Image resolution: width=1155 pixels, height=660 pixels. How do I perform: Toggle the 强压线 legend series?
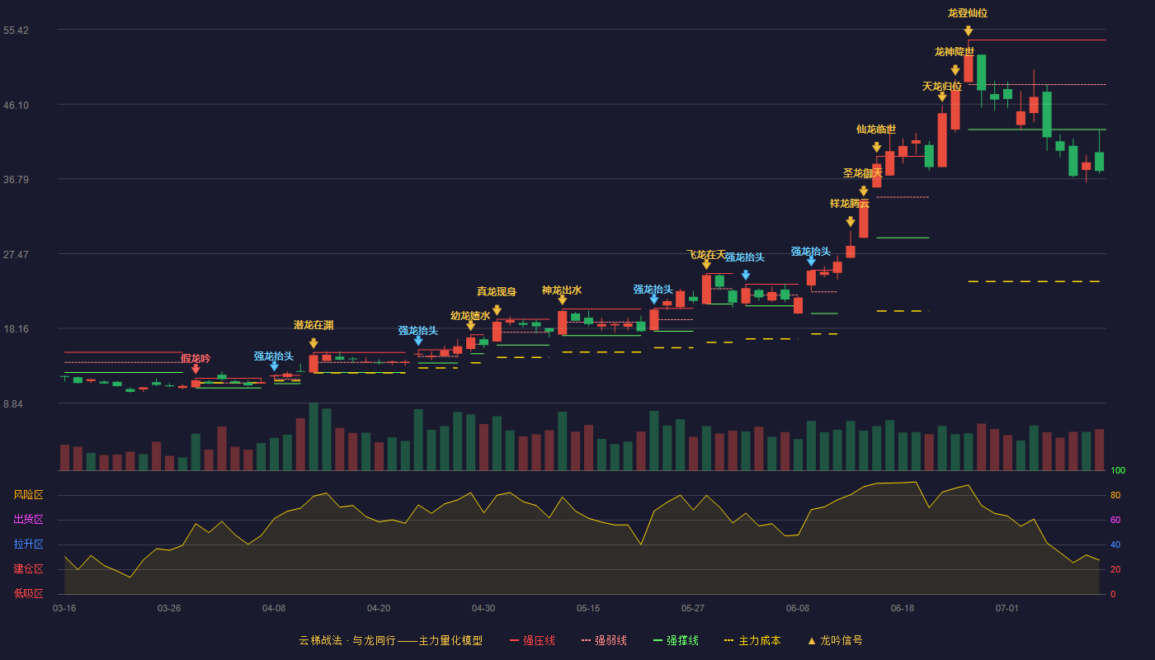tap(532, 640)
